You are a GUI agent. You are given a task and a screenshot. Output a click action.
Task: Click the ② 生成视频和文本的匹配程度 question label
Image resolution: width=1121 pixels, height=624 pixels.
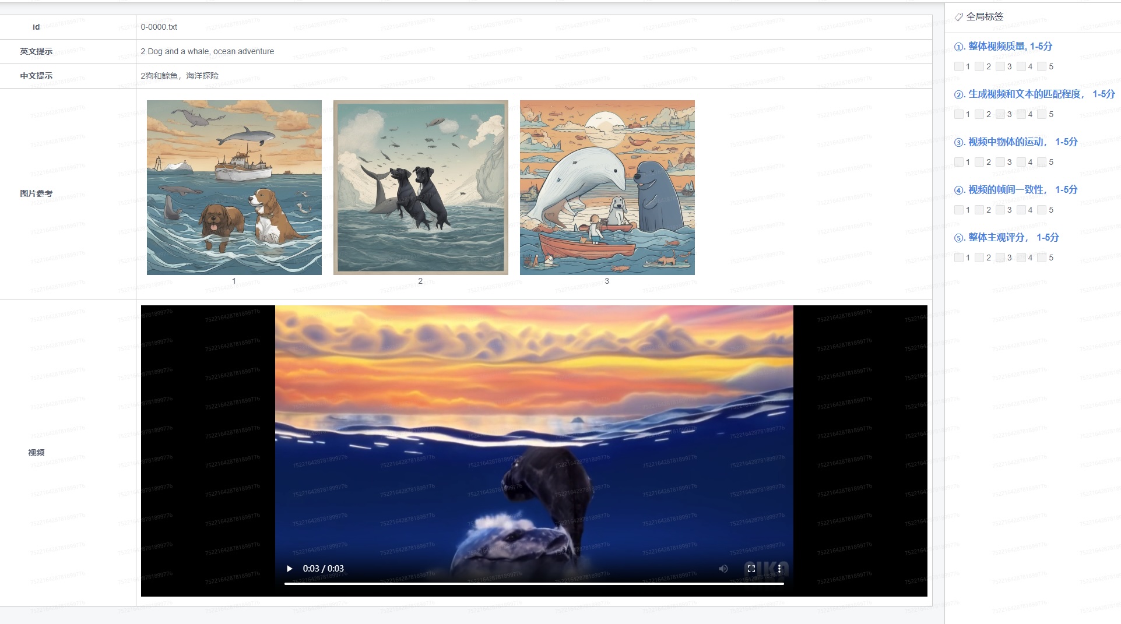(1035, 94)
